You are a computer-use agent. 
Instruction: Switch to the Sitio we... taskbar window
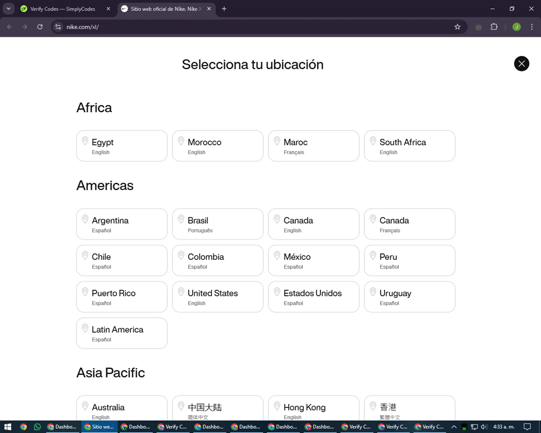99,427
